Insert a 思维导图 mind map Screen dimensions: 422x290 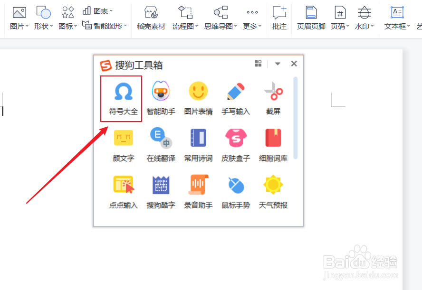(221, 18)
